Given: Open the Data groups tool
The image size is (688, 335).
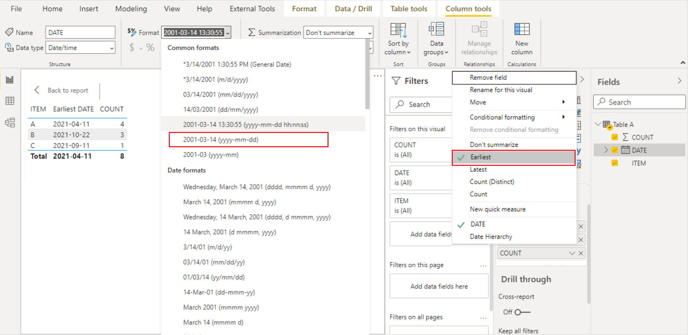Looking at the screenshot, I should pyautogui.click(x=436, y=39).
